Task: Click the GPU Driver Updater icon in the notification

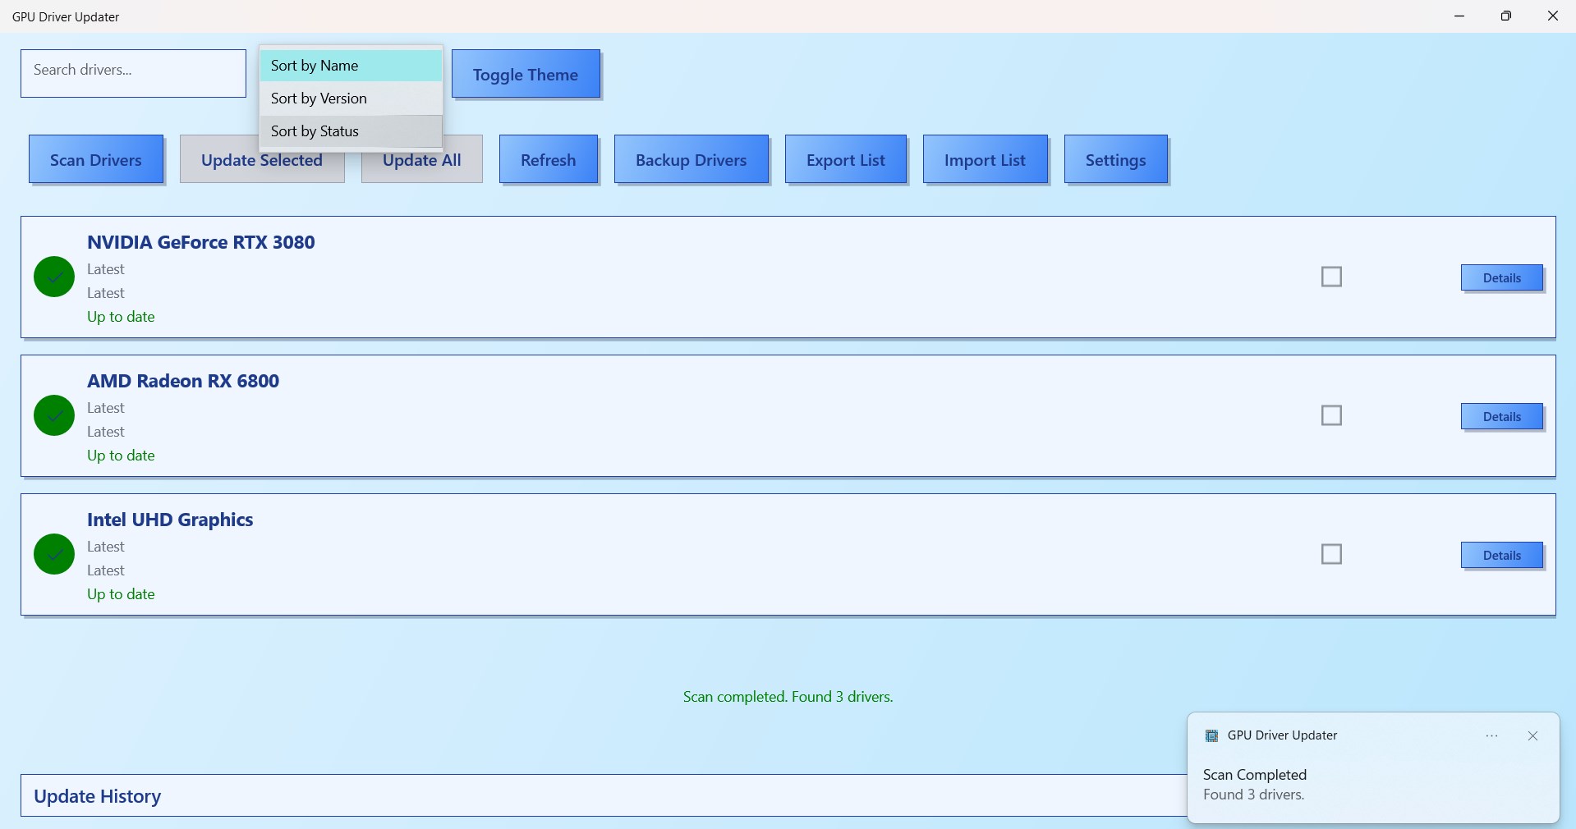Action: tap(1211, 735)
